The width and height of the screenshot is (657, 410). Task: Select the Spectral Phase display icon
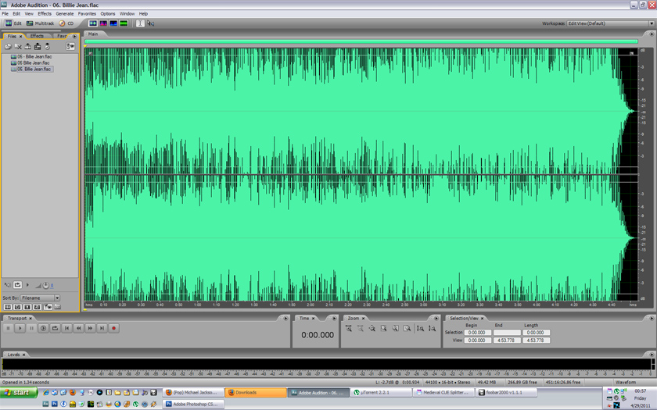124,23
